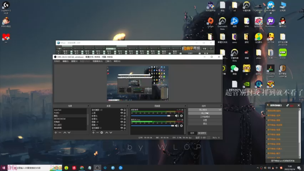Move the selected scene down
304x171 pixels.
[69, 133]
